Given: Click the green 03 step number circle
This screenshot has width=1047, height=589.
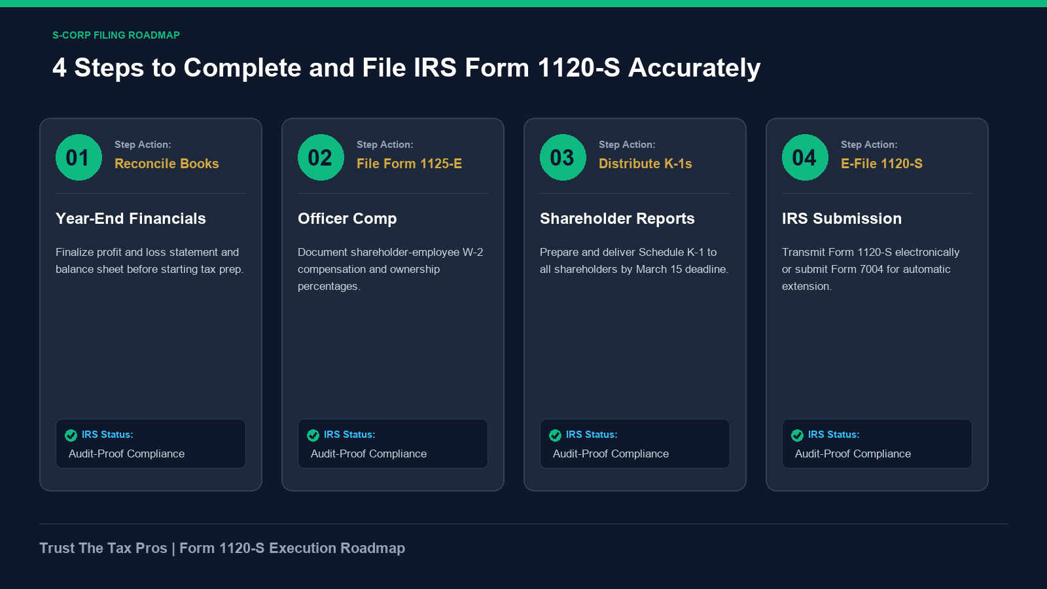Looking at the screenshot, I should (x=563, y=157).
